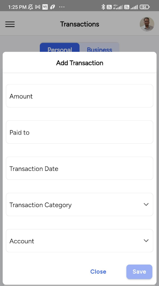Close the Add Transaction dialog
The height and width of the screenshot is (286, 159).
tap(98, 272)
